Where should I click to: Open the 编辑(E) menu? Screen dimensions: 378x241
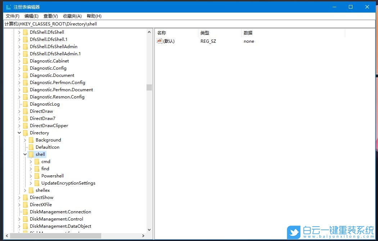[31, 16]
